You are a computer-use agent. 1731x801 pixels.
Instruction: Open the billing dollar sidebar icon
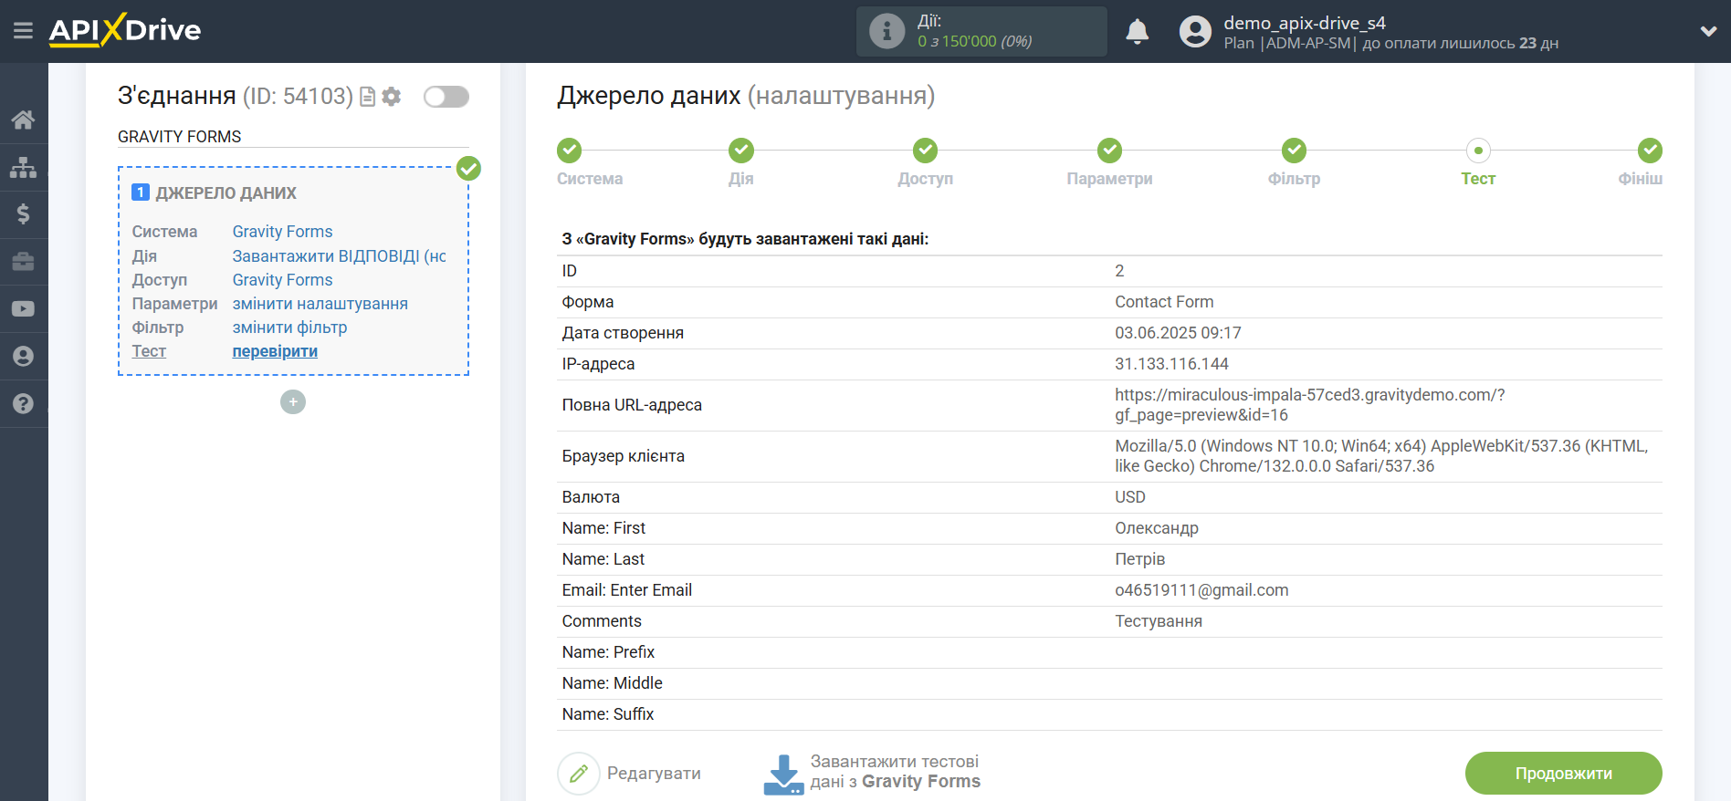tap(23, 214)
